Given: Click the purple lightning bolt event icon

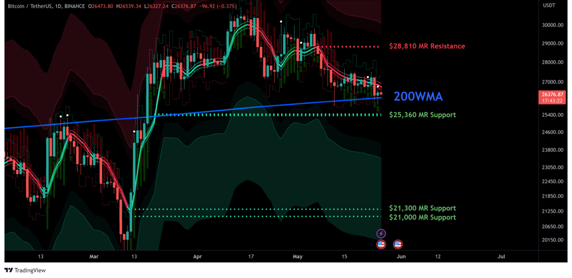Looking at the screenshot, I should pos(381,233).
